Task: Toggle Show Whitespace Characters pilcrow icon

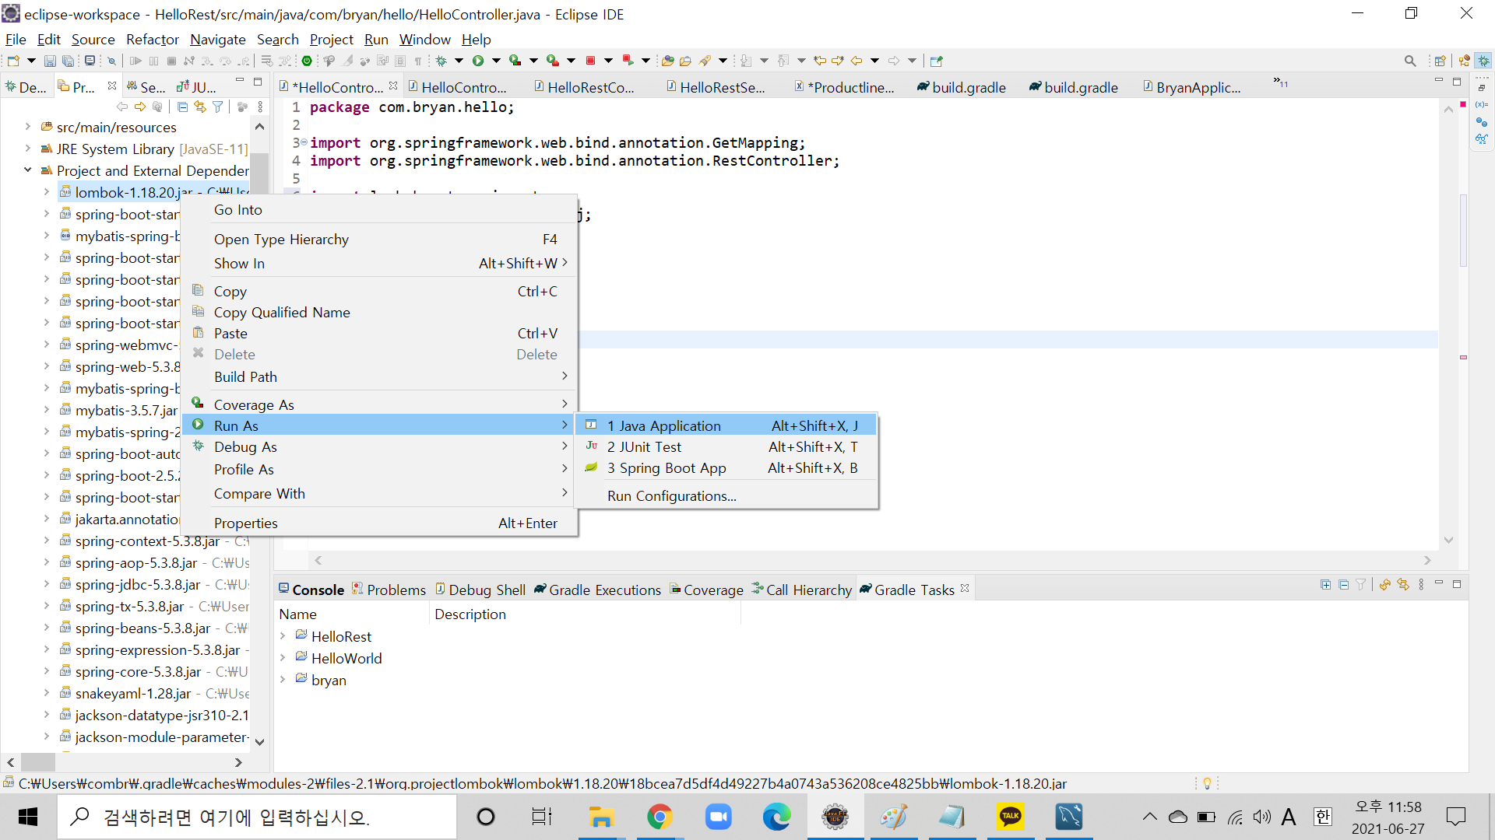Action: (x=418, y=61)
